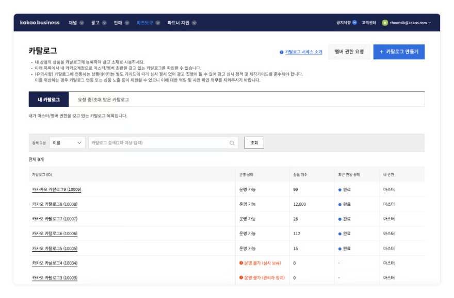Expand the 비즈도구 dropdown chevron
This screenshot has height=298, width=454.
pyautogui.click(x=158, y=23)
